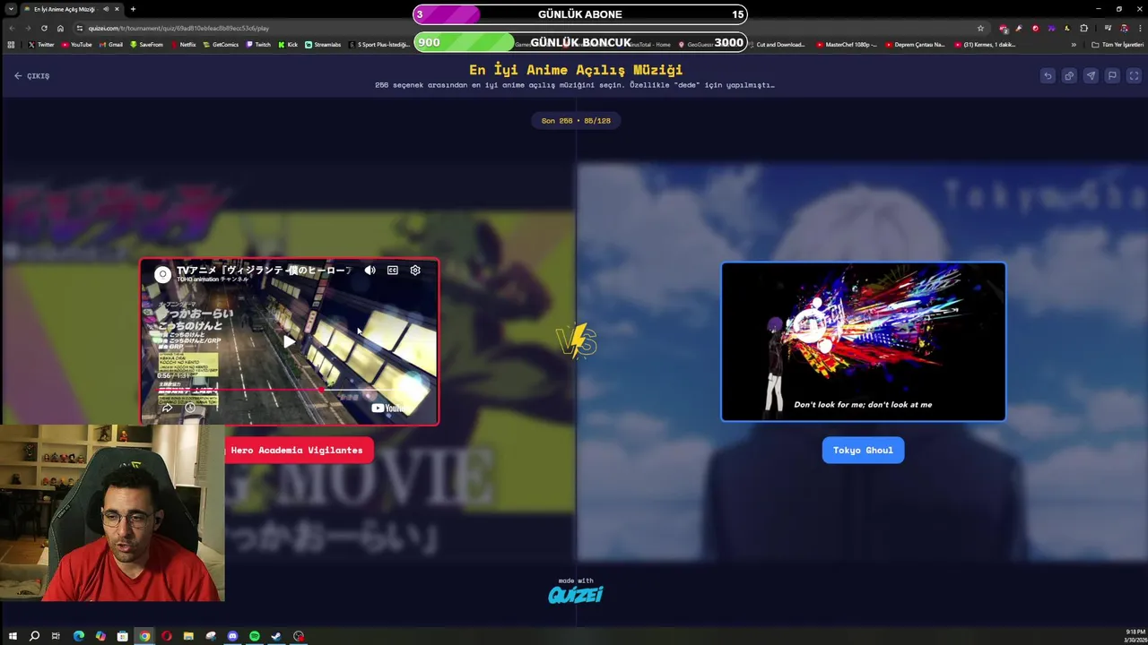
Task: Open the MasterChef 1080p bookmark
Action: coord(847,44)
